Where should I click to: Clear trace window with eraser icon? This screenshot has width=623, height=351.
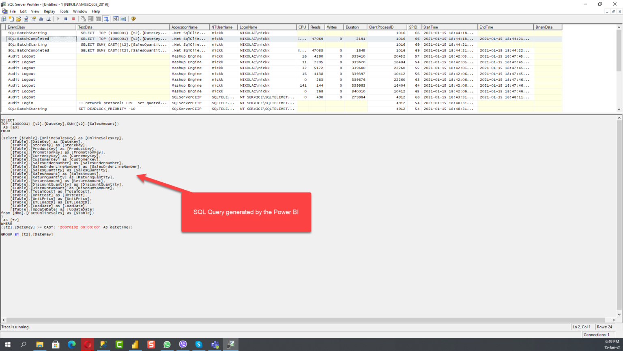pos(48,19)
